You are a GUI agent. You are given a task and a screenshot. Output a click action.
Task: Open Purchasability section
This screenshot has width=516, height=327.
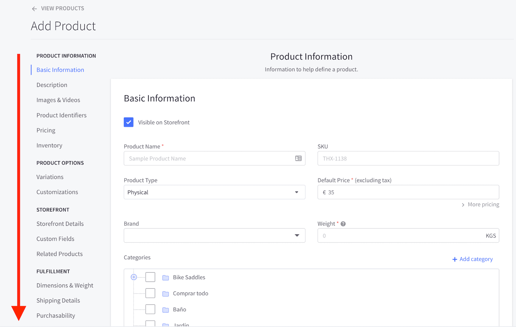[56, 316]
